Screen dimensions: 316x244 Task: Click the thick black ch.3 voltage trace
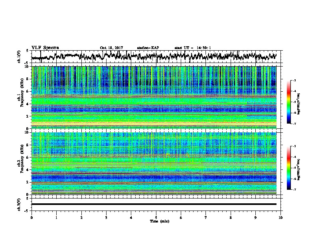[x=154, y=204]
